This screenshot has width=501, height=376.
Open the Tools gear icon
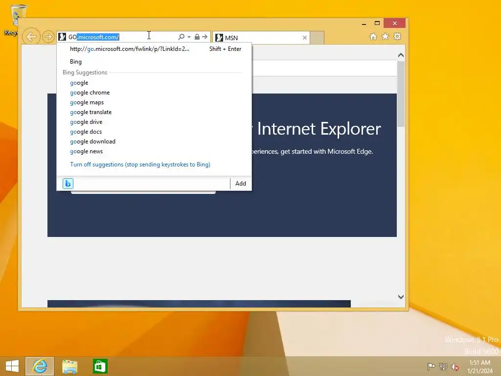click(397, 36)
